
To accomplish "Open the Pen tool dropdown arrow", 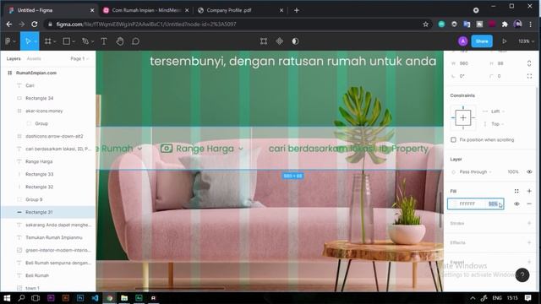I will point(92,41).
